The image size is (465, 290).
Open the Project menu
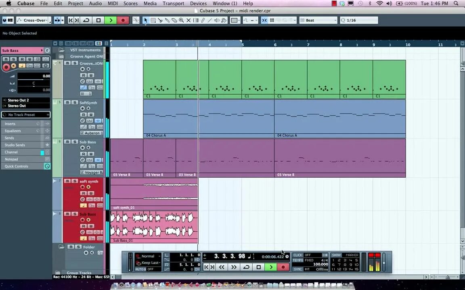75,4
